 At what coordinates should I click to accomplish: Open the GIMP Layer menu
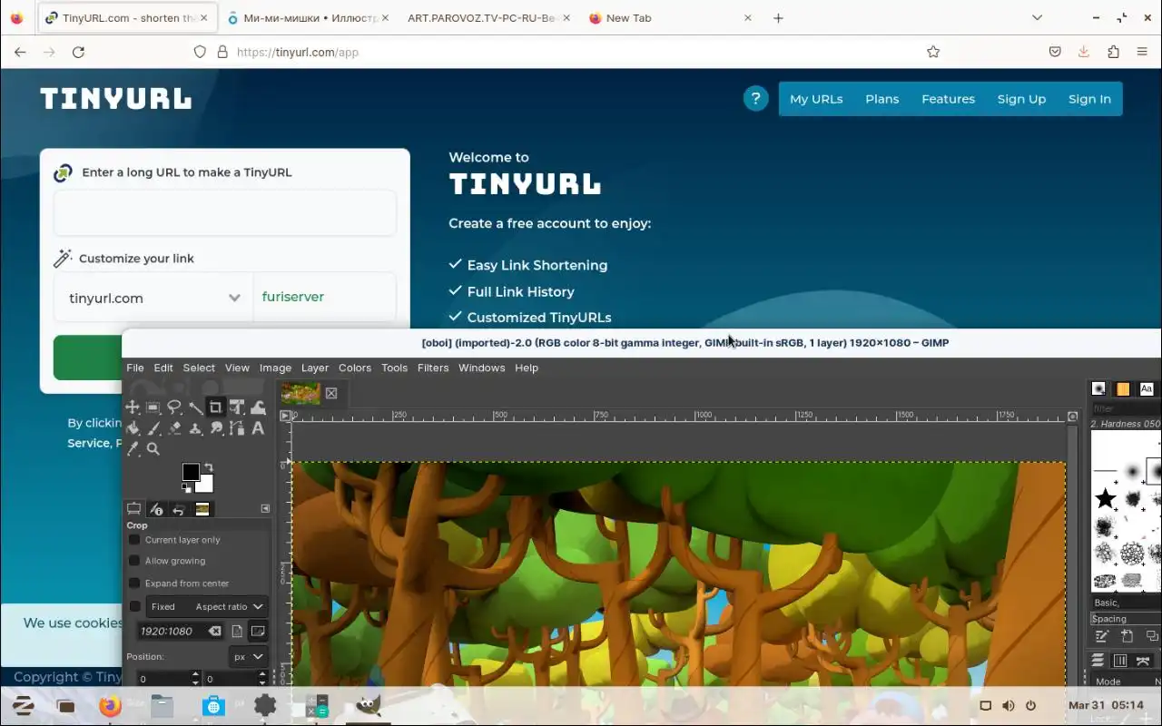pyautogui.click(x=315, y=368)
